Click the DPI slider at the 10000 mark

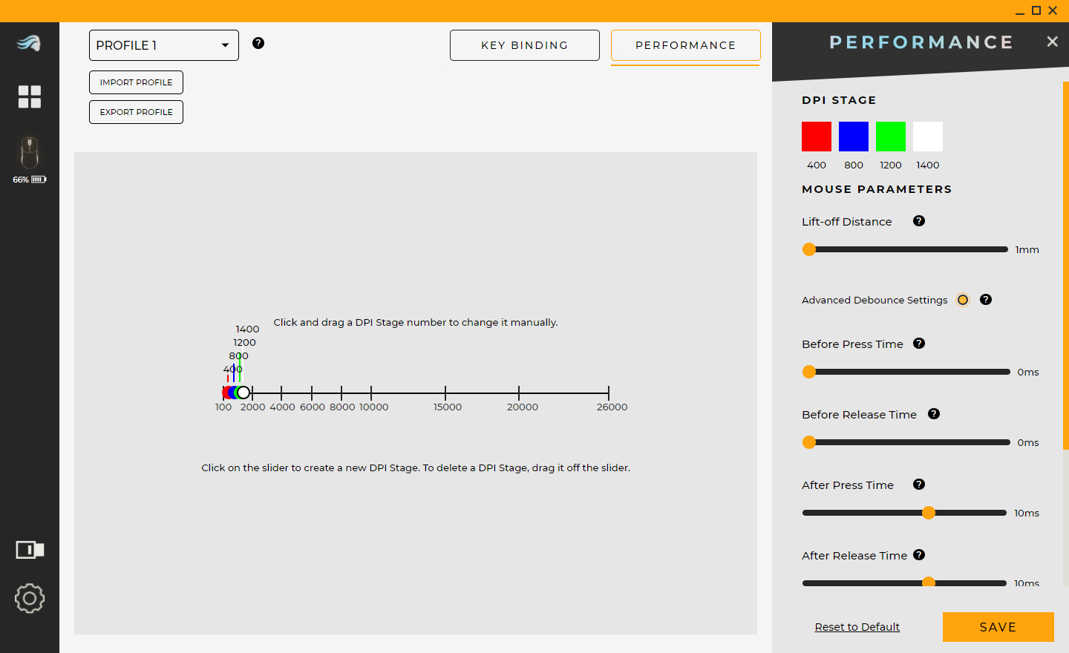(371, 393)
